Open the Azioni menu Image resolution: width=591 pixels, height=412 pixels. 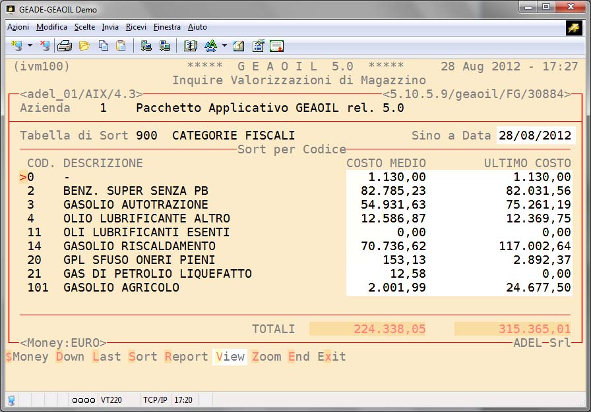pos(18,27)
